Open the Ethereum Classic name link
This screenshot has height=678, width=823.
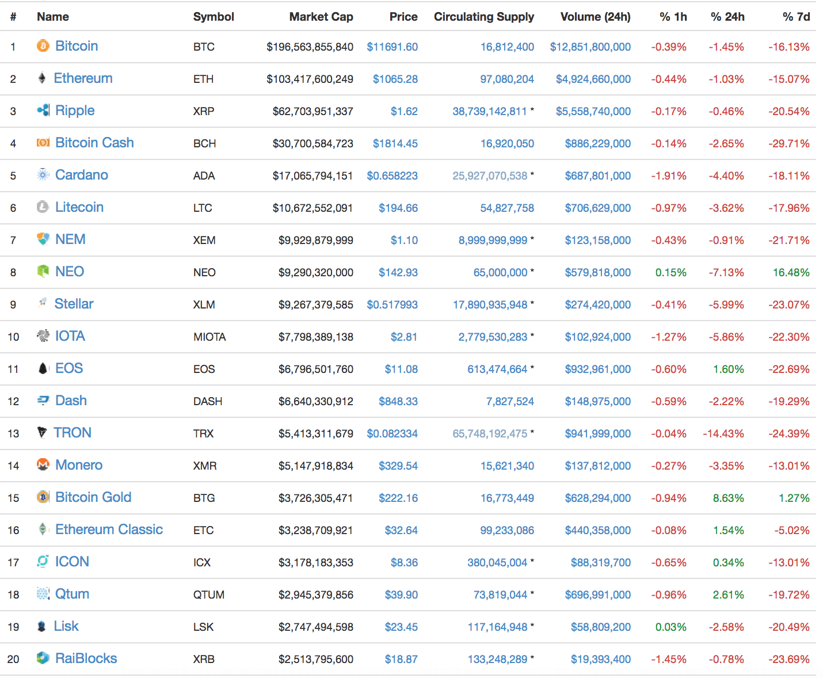[x=109, y=529]
